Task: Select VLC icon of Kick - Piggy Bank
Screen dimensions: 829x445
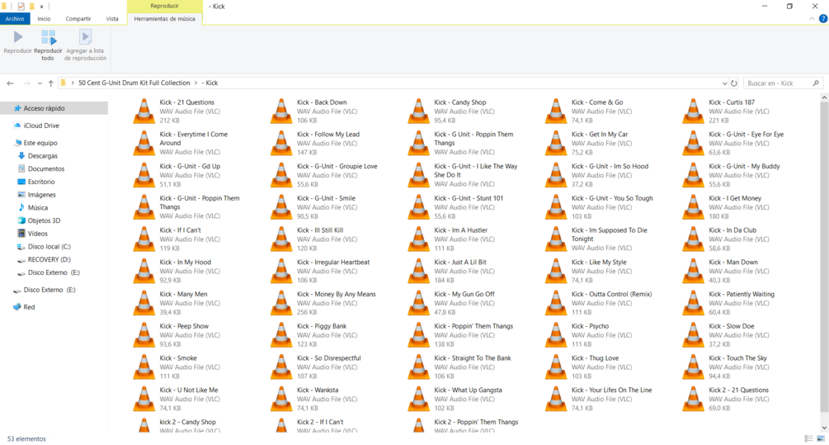Action: [x=281, y=335]
